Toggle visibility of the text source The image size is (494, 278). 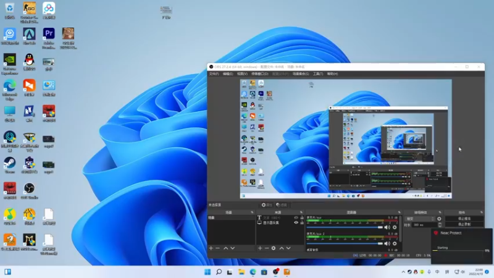pyautogui.click(x=296, y=217)
